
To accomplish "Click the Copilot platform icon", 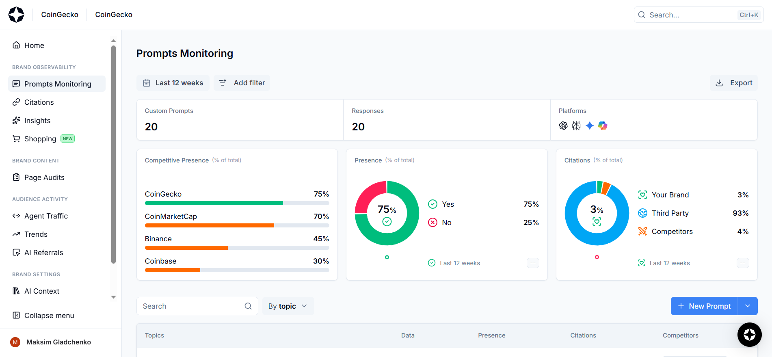I will (x=603, y=126).
